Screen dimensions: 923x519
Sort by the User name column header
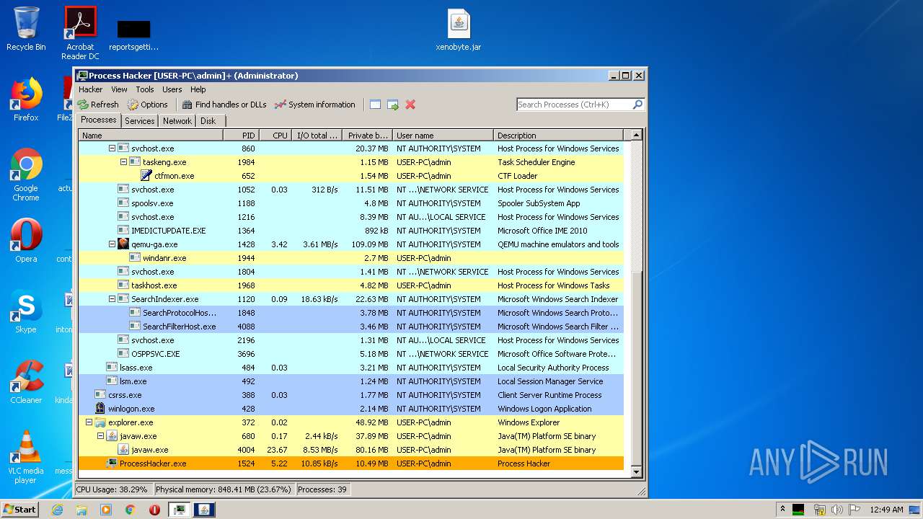(x=443, y=136)
